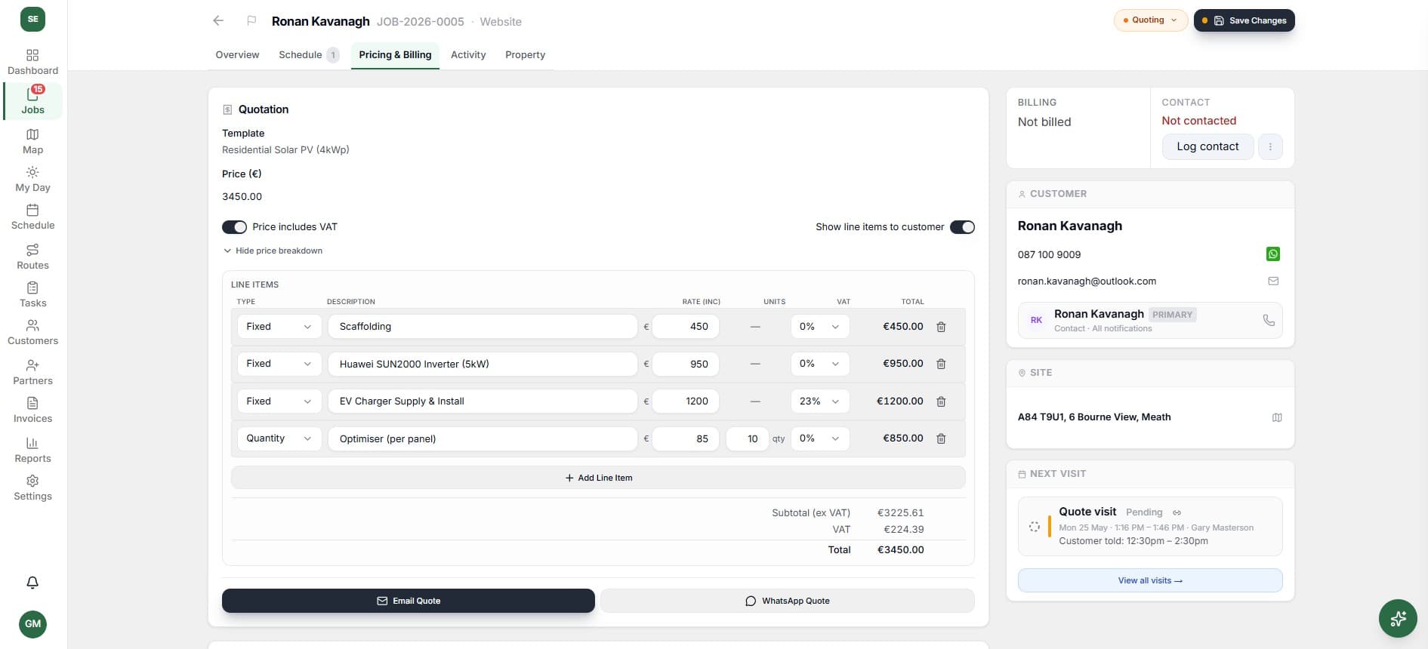1428x649 pixels.
Task: Open Settings in the sidebar
Action: click(32, 488)
